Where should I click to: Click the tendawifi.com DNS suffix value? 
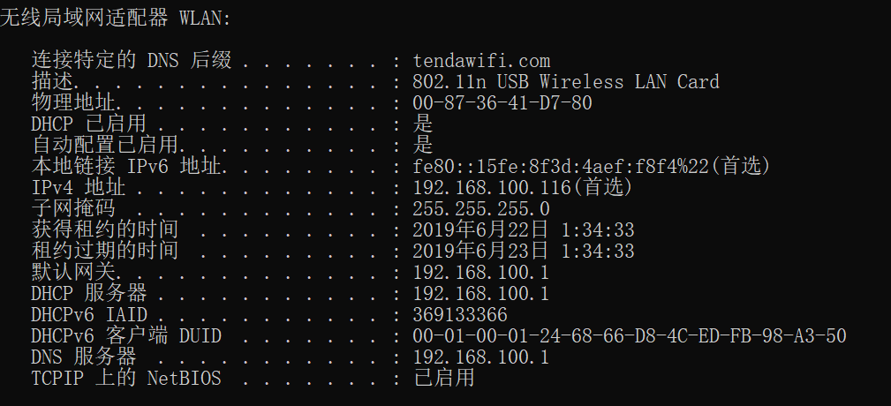481,61
